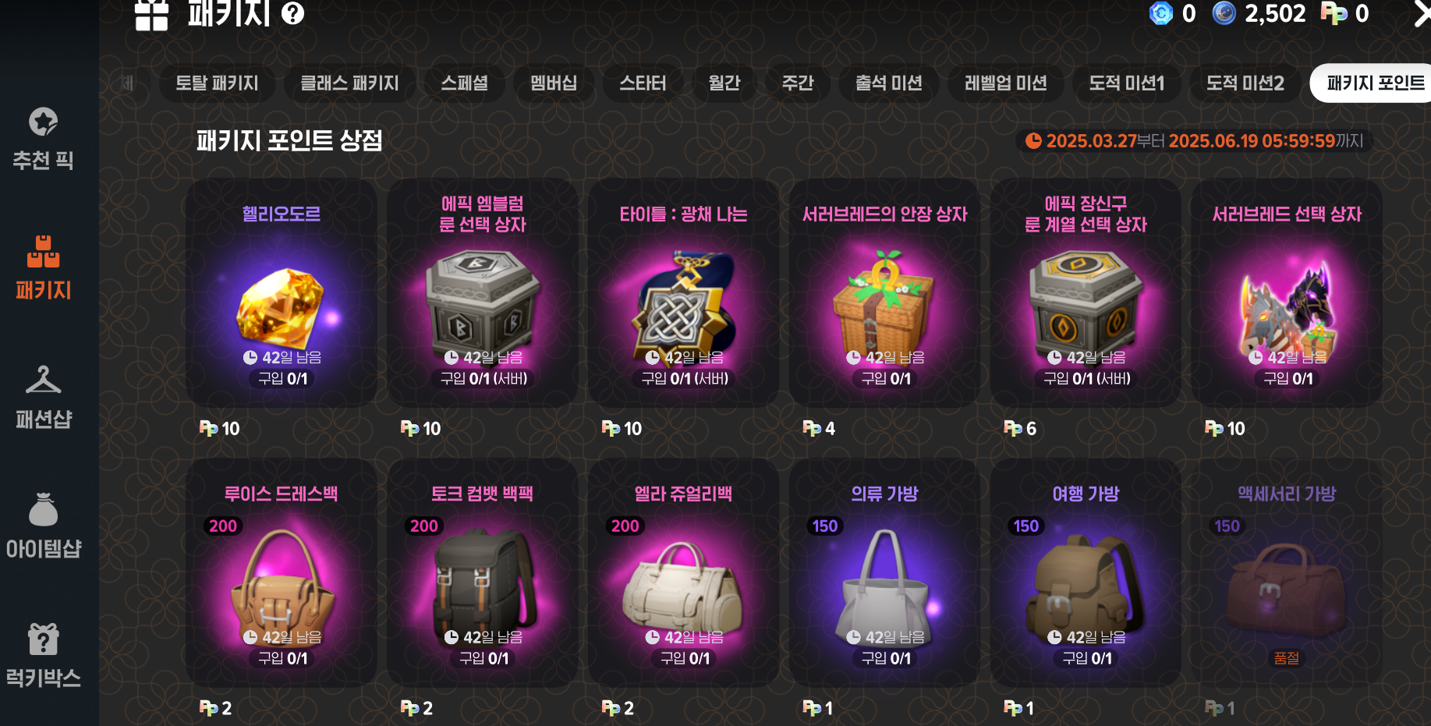Click the sold-out 액세서리 가방 card
The height and width of the screenshot is (726, 1431).
click(1287, 573)
